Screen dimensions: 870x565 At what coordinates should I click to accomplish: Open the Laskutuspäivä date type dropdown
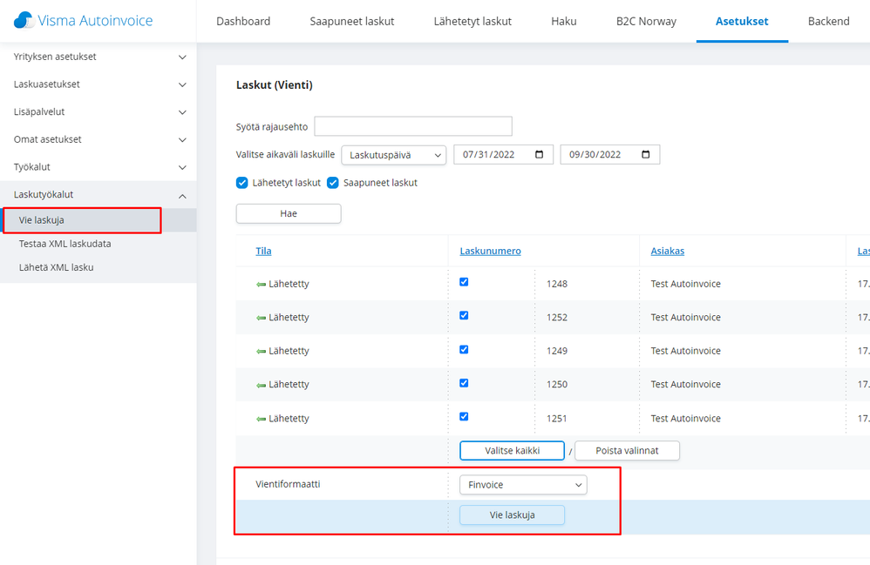tap(393, 155)
